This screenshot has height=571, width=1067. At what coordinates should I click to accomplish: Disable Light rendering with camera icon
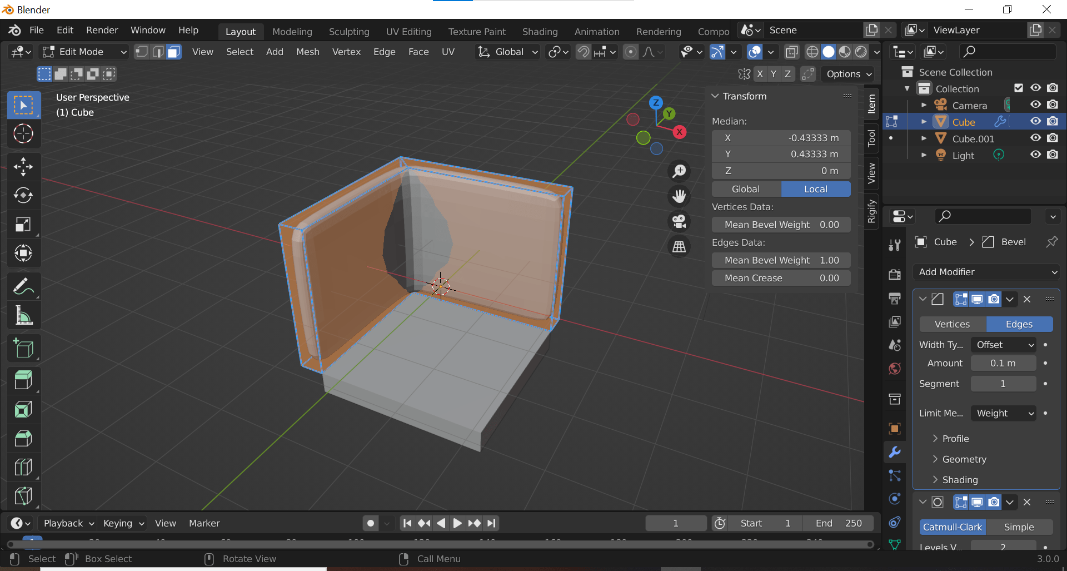tap(1052, 155)
